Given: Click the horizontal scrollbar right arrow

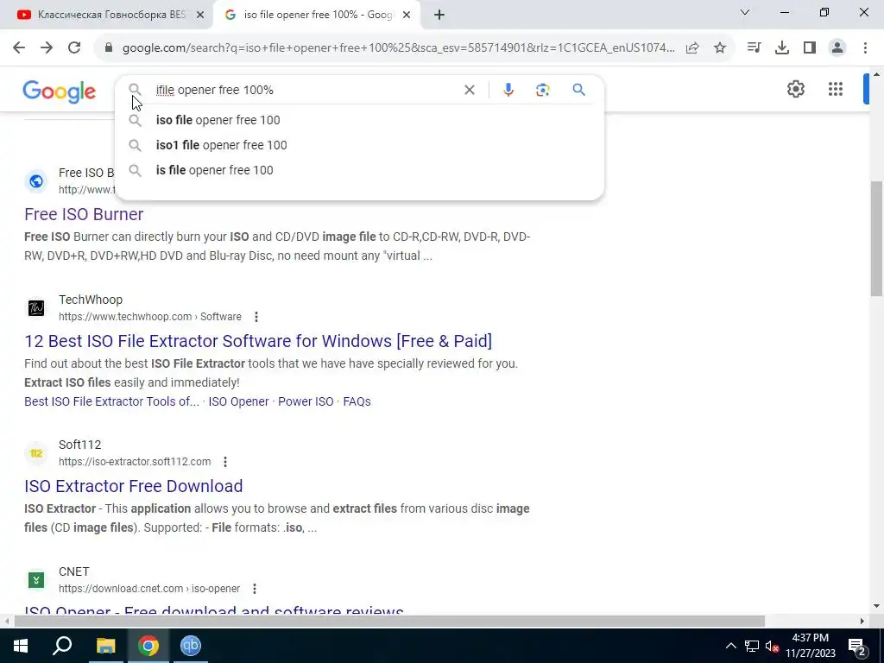Looking at the screenshot, I should (862, 621).
